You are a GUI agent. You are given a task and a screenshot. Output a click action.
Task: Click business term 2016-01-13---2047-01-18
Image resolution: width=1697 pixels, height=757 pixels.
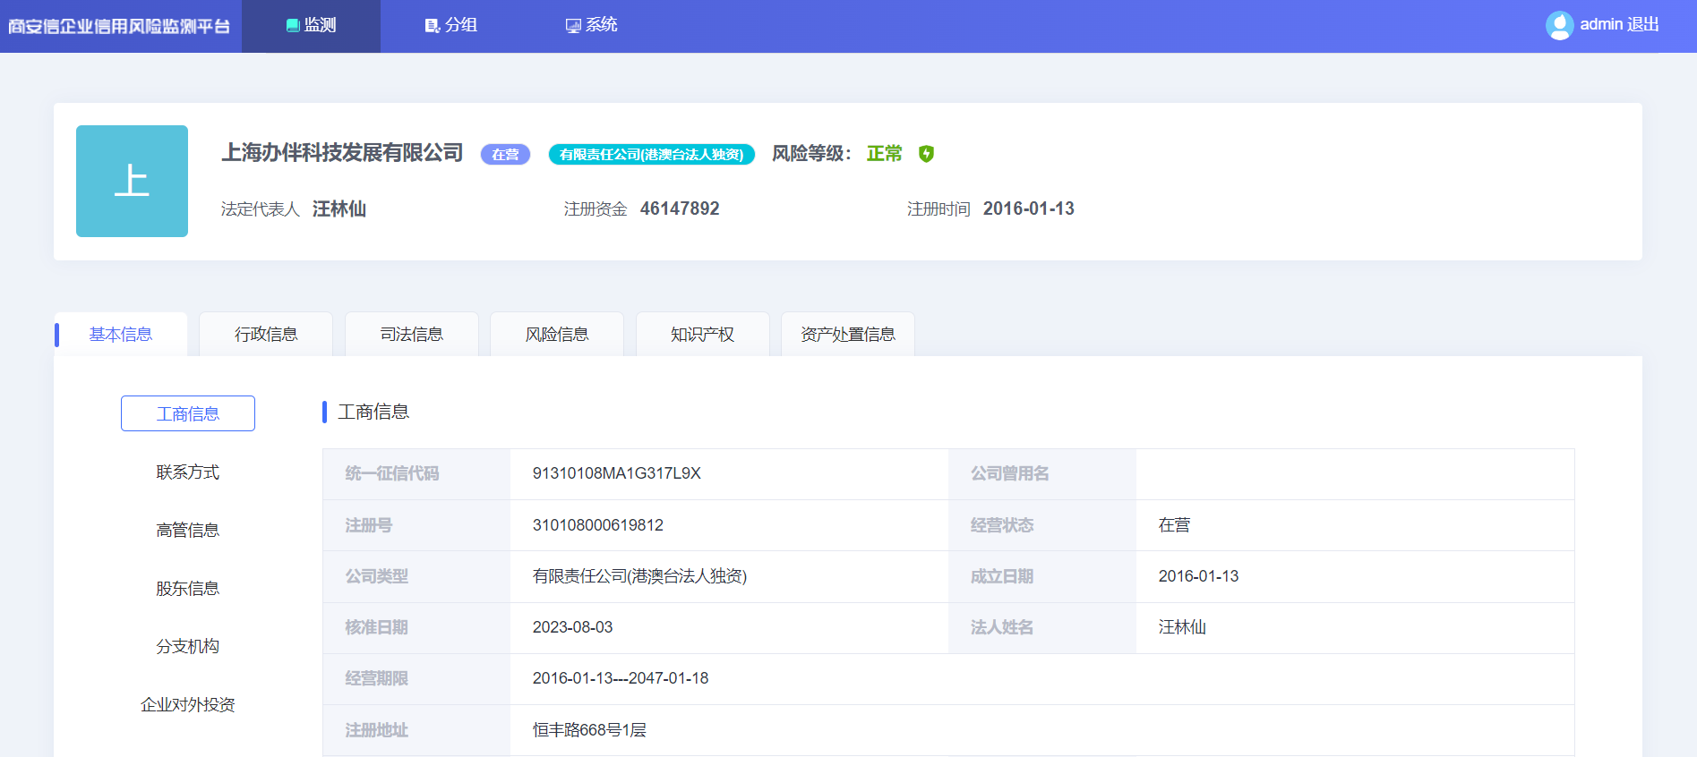point(621,678)
